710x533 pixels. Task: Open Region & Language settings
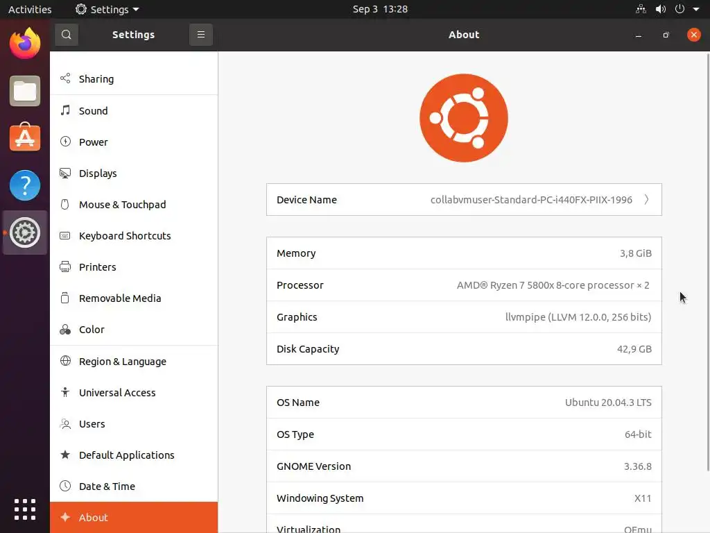coord(134,361)
